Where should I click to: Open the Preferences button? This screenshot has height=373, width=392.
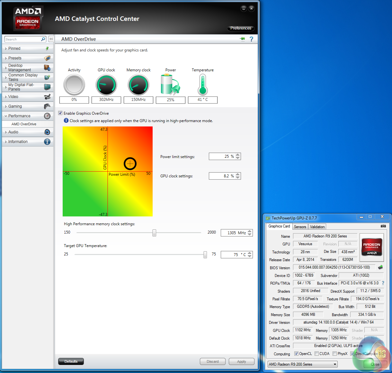241,28
